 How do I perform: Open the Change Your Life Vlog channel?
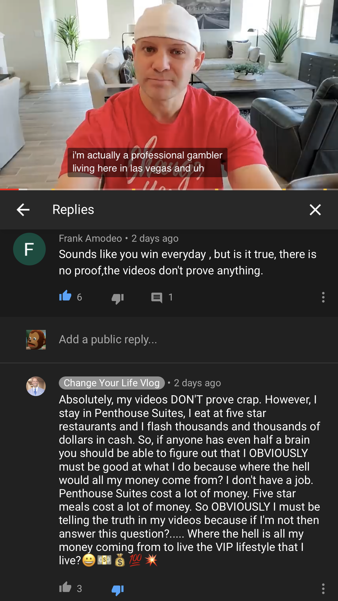tap(112, 383)
